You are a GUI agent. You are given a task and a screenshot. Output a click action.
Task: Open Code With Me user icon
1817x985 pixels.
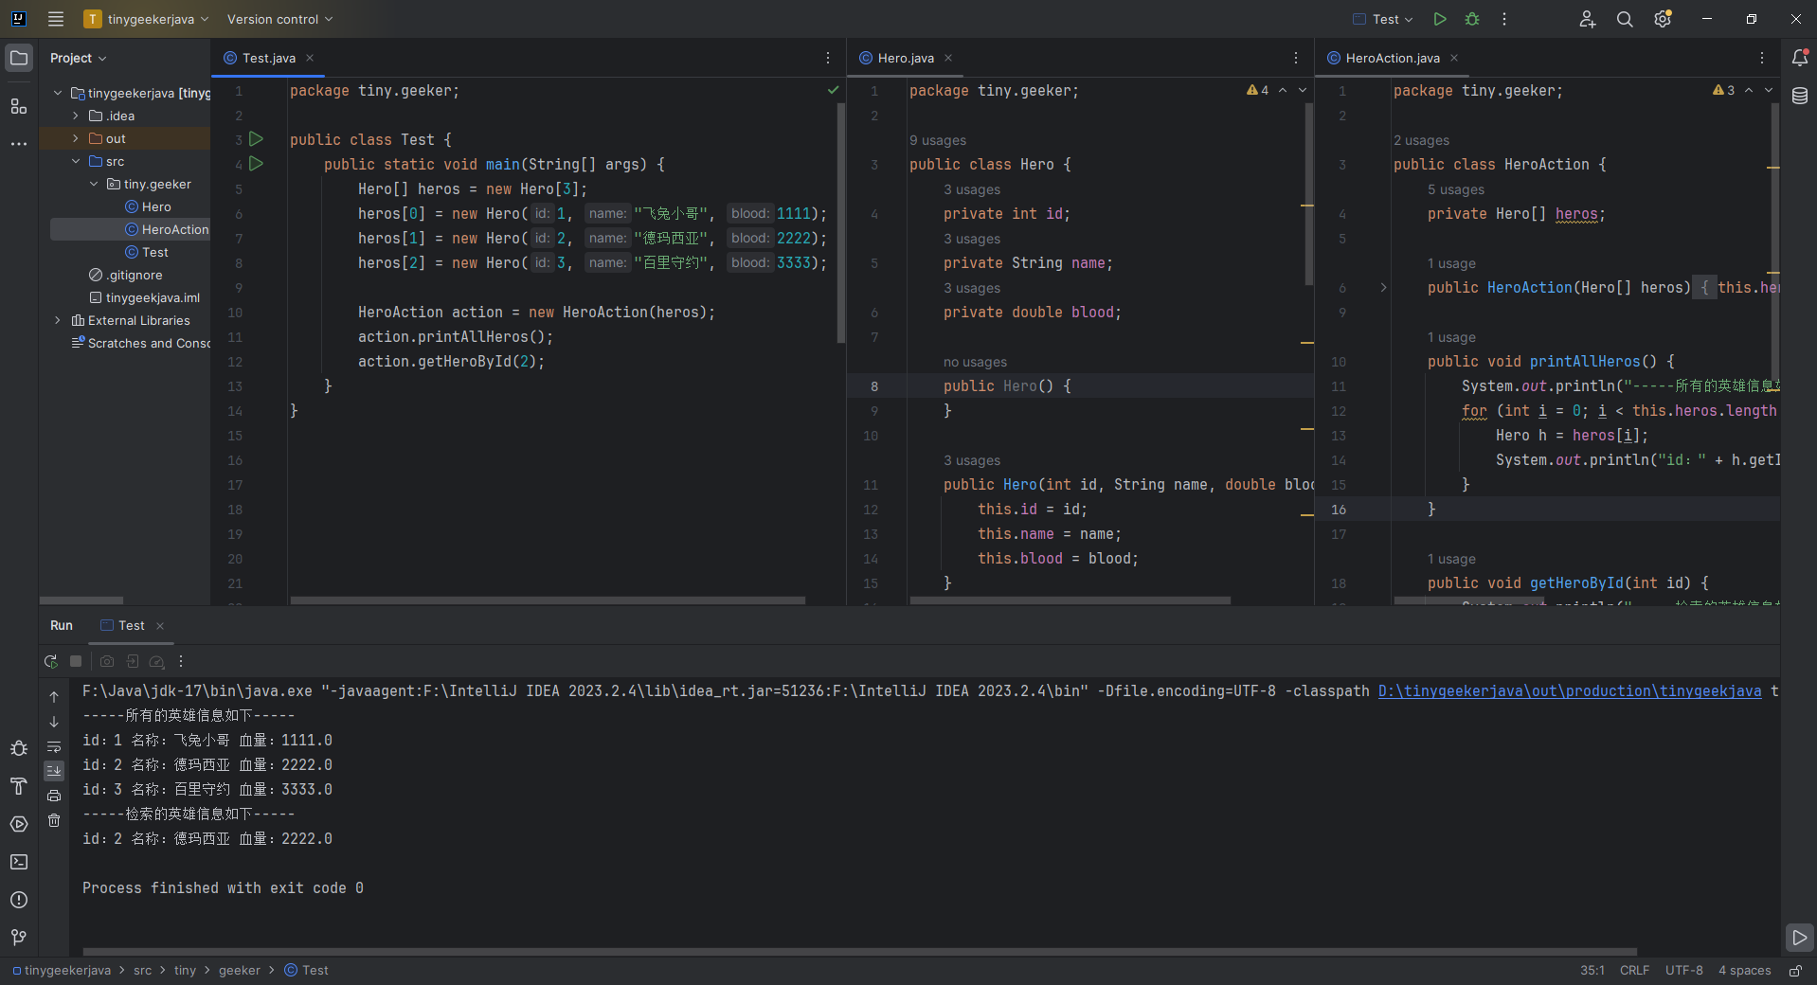[1588, 19]
